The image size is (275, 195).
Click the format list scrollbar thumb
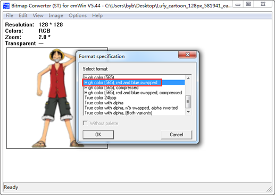188,102
